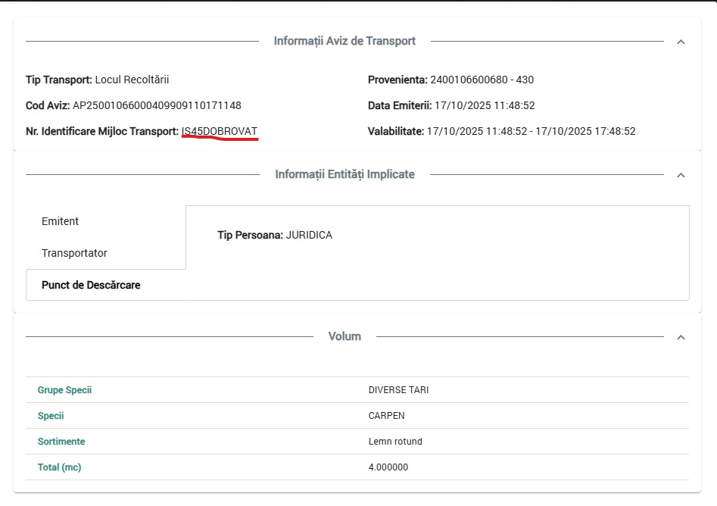Click the Sortimente row label

[61, 442]
